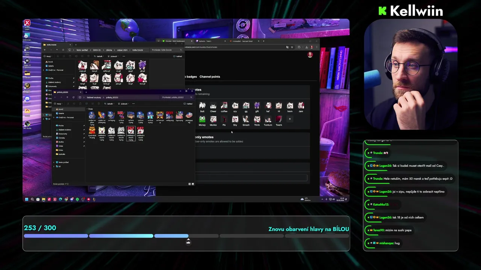Image resolution: width=481 pixels, height=270 pixels.
Task: Select love.gif in Kellw Emote window
Action: click(142, 79)
